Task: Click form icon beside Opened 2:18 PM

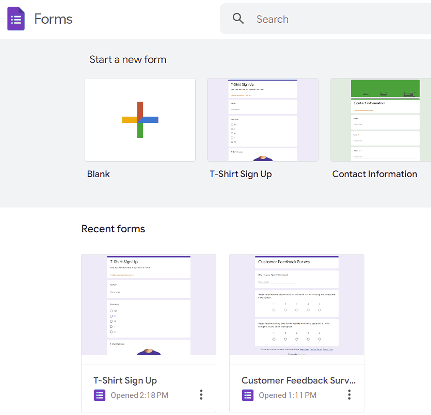Action: click(x=100, y=395)
